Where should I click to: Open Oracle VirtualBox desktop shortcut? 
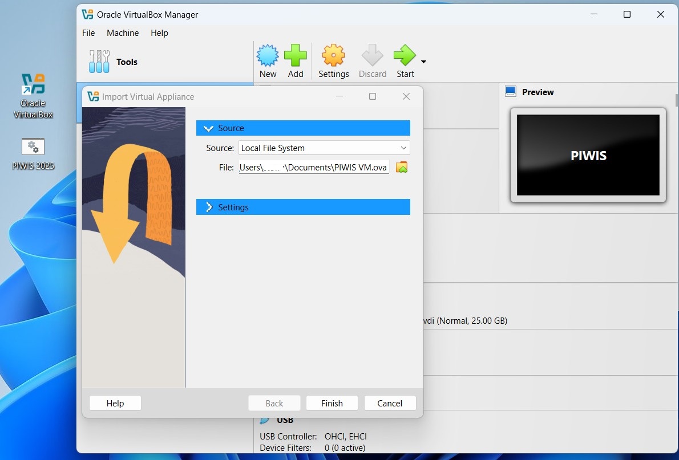click(33, 96)
